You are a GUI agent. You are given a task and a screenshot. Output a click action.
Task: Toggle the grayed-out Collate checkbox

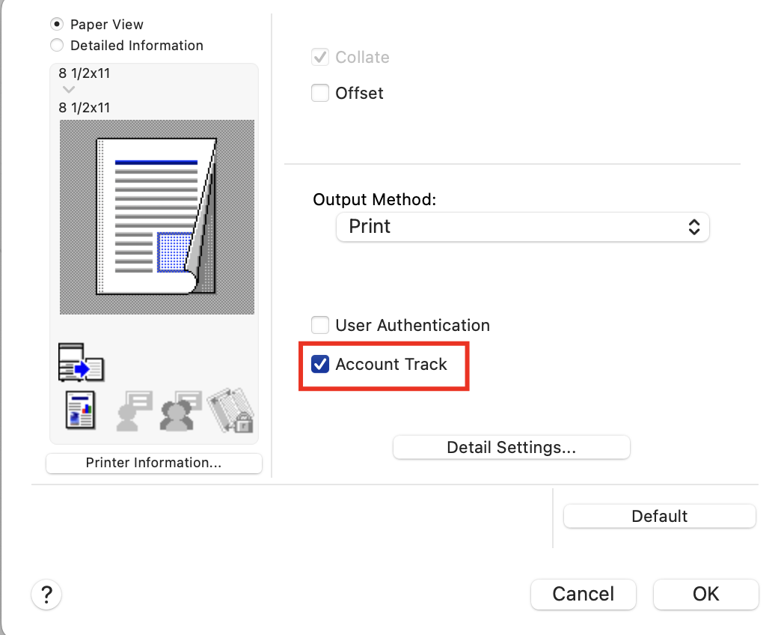click(x=320, y=58)
